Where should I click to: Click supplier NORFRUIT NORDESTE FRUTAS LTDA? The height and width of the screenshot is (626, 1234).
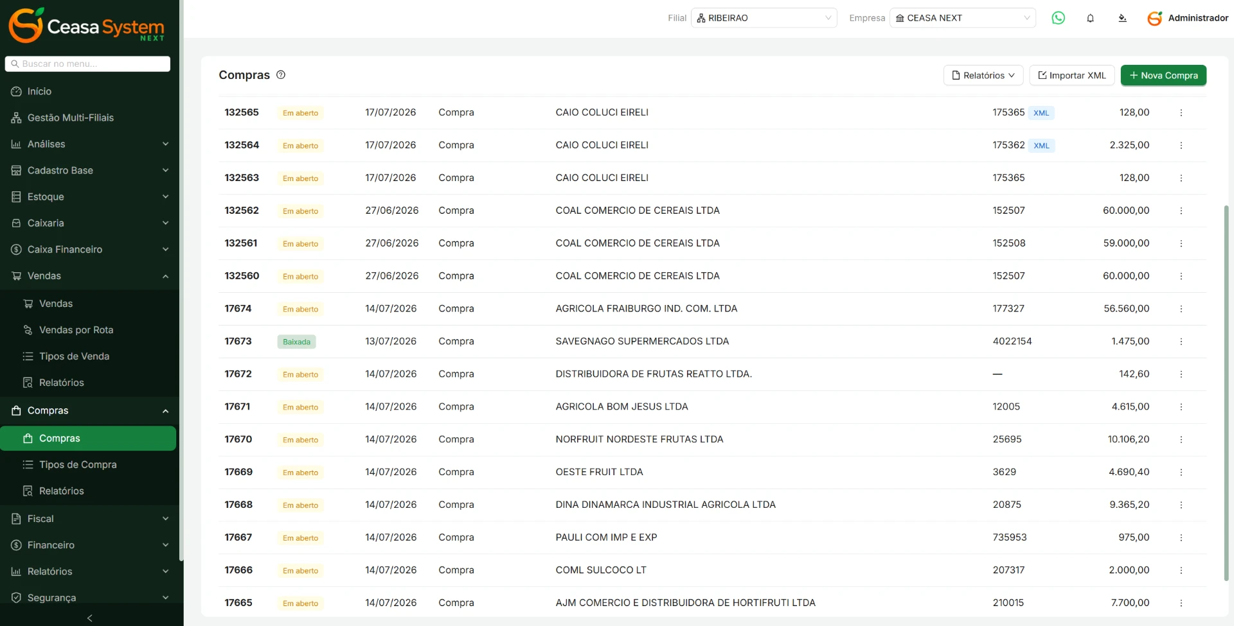pyautogui.click(x=639, y=439)
